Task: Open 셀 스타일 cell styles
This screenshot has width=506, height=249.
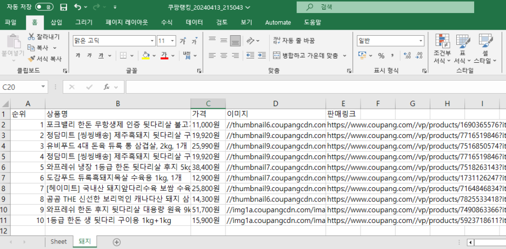Action: coord(485,48)
